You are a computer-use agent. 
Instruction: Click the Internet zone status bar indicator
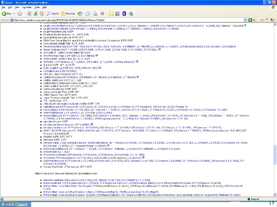(x=253, y=199)
